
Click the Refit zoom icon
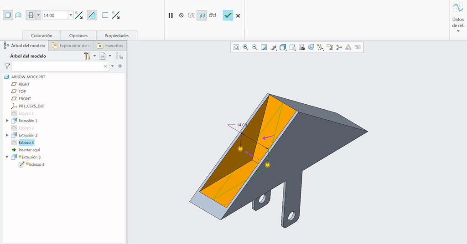click(236, 47)
